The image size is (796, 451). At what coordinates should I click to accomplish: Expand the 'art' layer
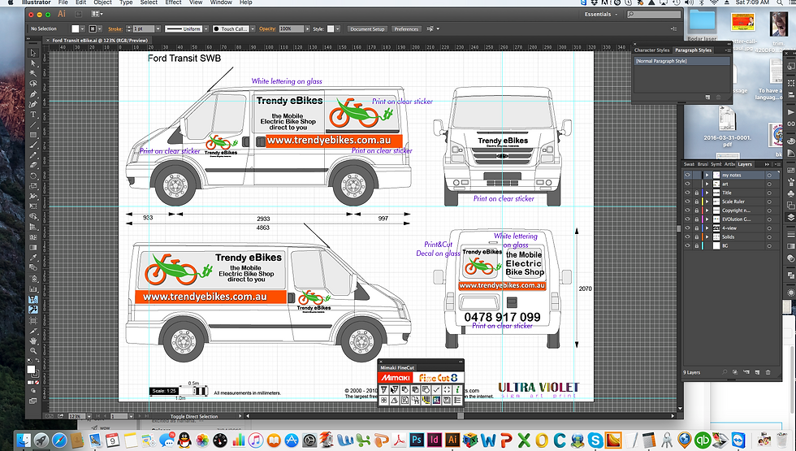point(707,184)
